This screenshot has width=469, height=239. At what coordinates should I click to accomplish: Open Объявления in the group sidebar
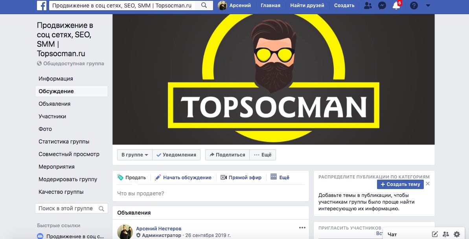point(54,104)
